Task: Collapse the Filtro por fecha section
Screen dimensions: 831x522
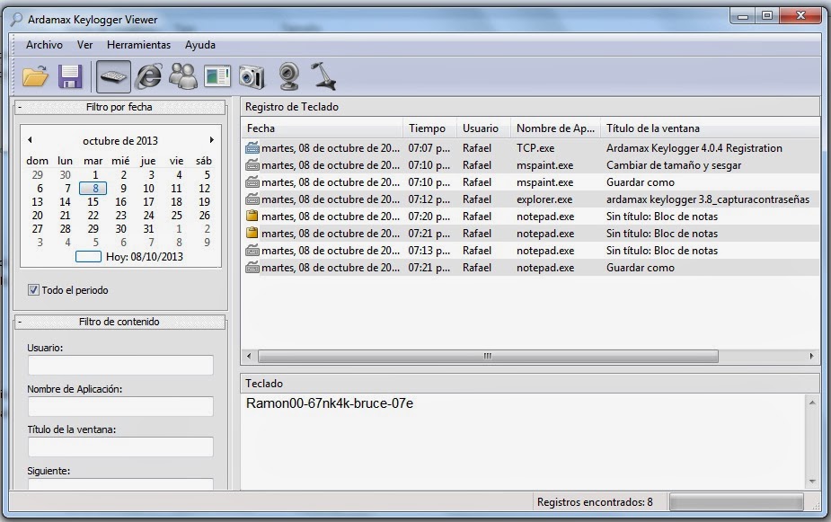Action: (x=20, y=107)
